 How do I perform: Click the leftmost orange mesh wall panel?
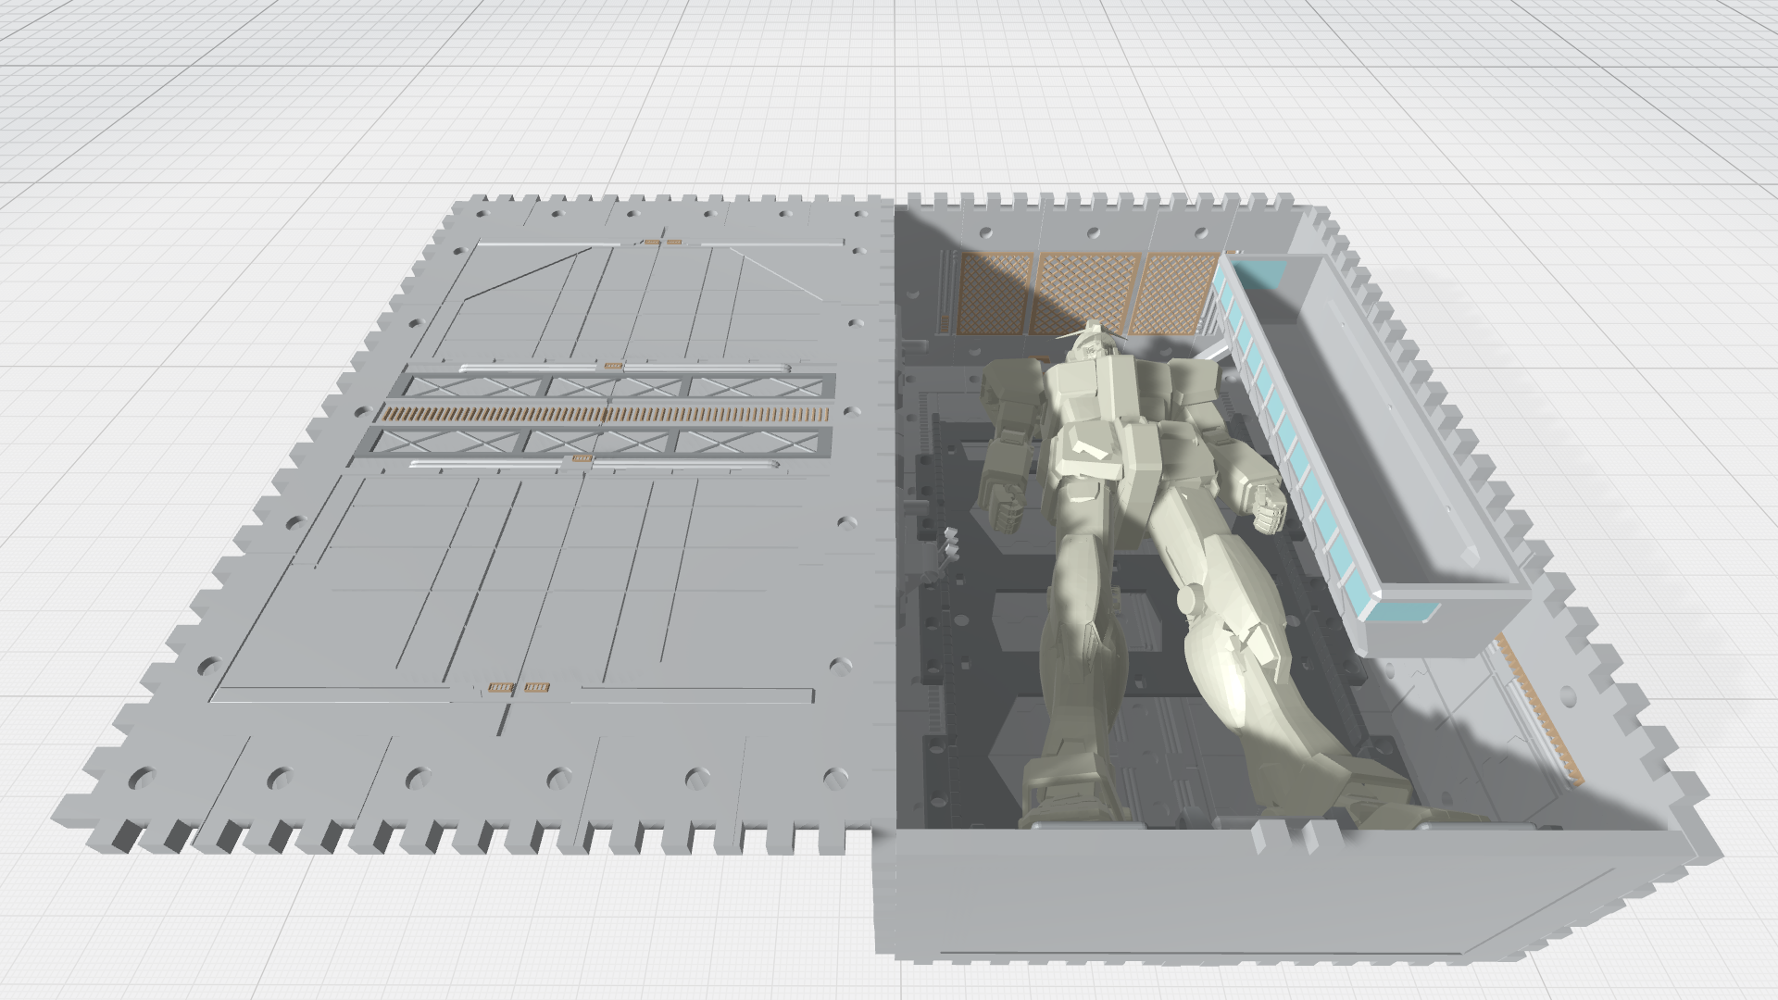tap(994, 294)
